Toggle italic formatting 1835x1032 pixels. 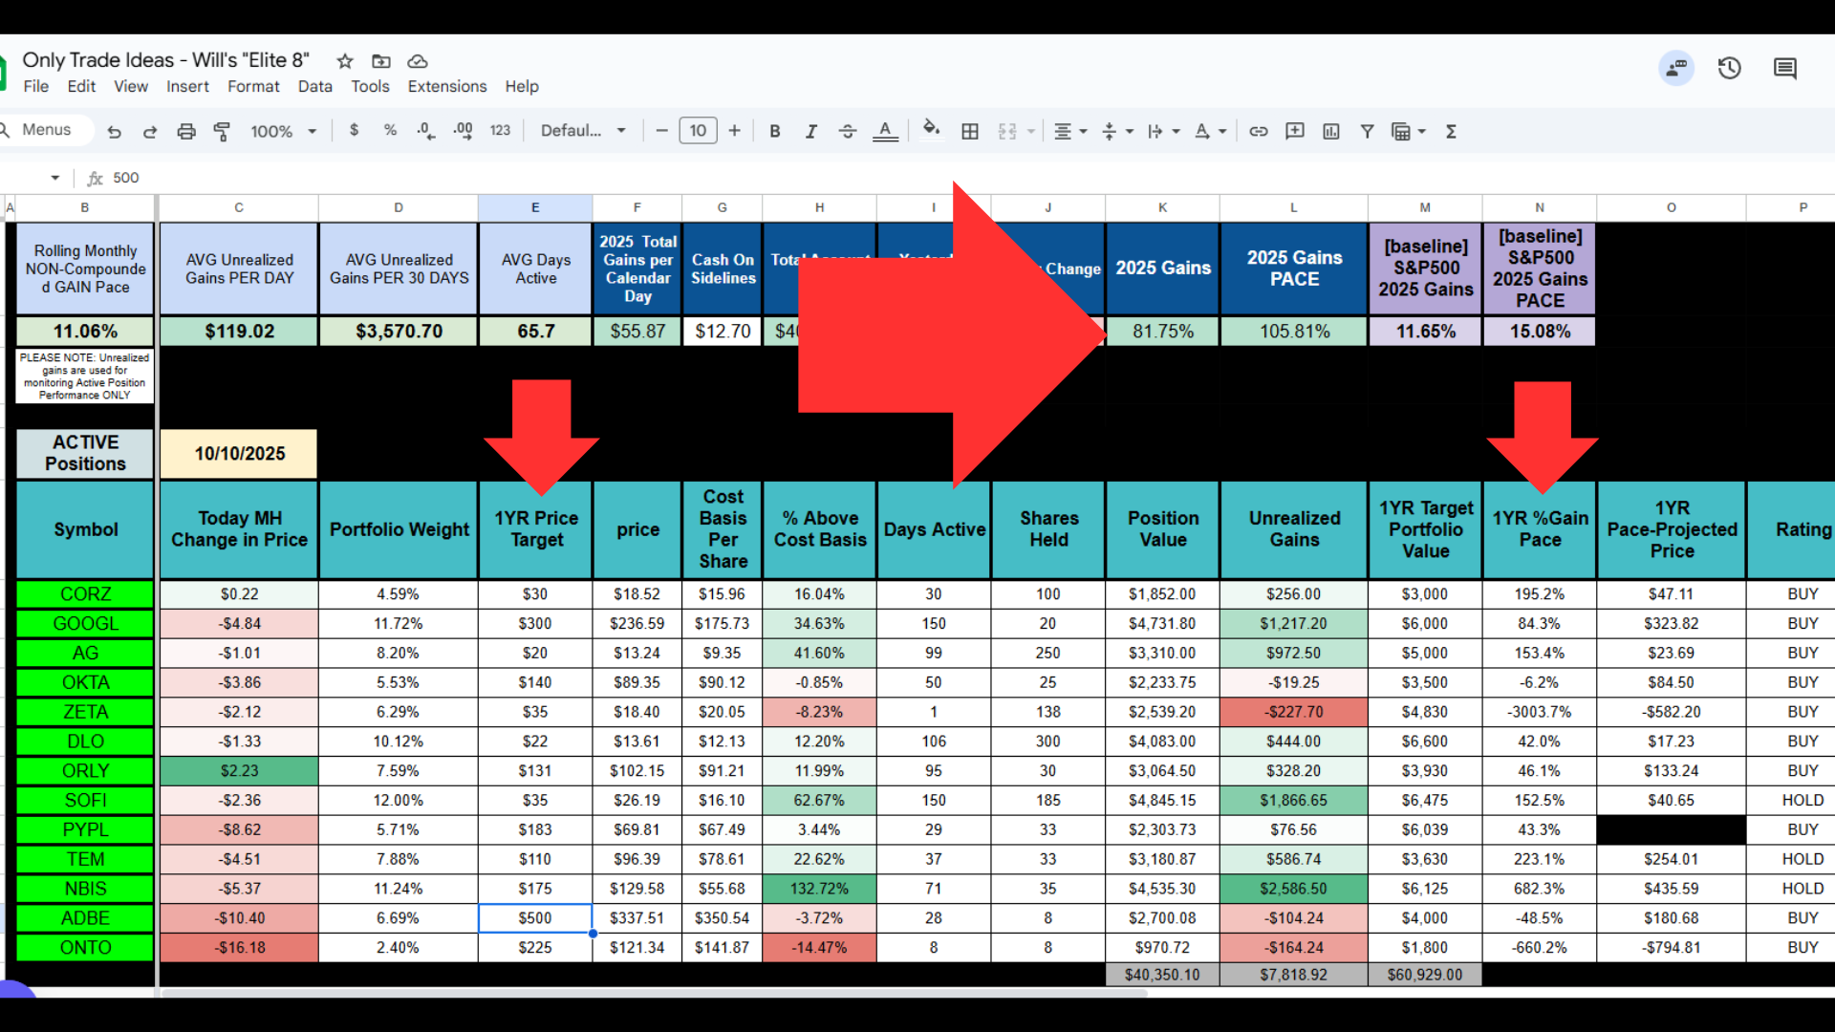coord(811,132)
